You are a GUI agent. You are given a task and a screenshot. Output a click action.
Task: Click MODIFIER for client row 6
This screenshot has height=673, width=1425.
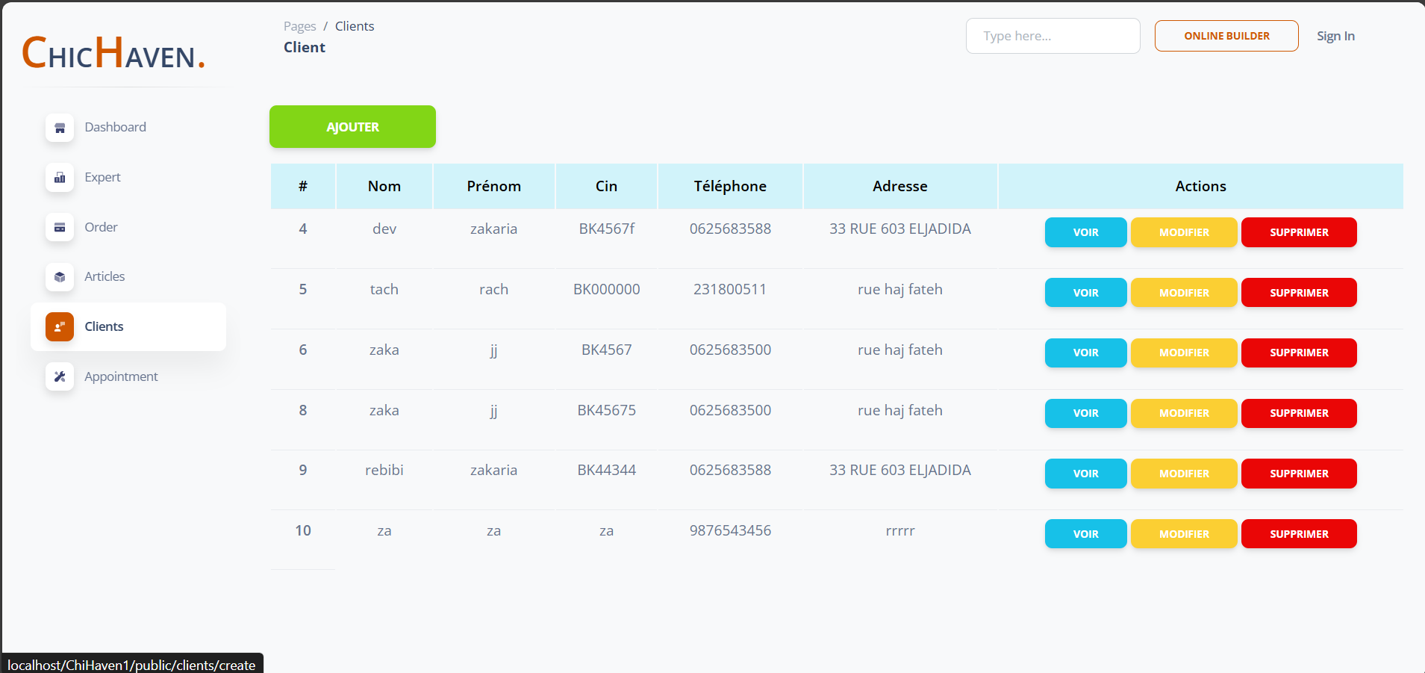tap(1184, 353)
